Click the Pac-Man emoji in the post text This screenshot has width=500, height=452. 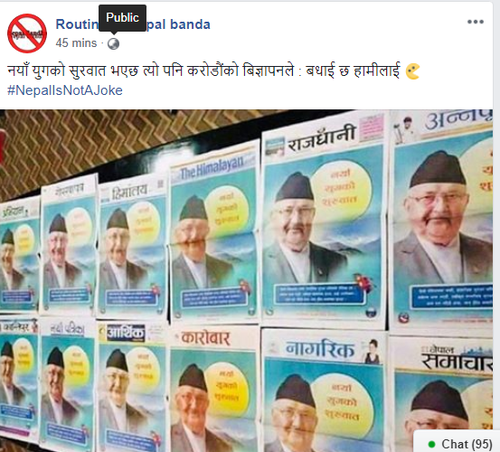(412, 71)
